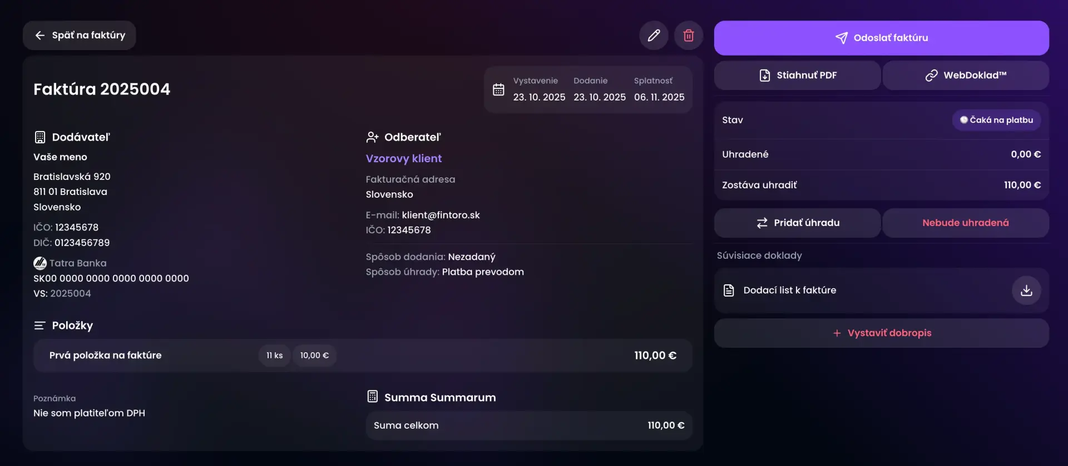Click the Summa Summarum calculator icon
Screen dimensions: 1068x466
tap(373, 397)
